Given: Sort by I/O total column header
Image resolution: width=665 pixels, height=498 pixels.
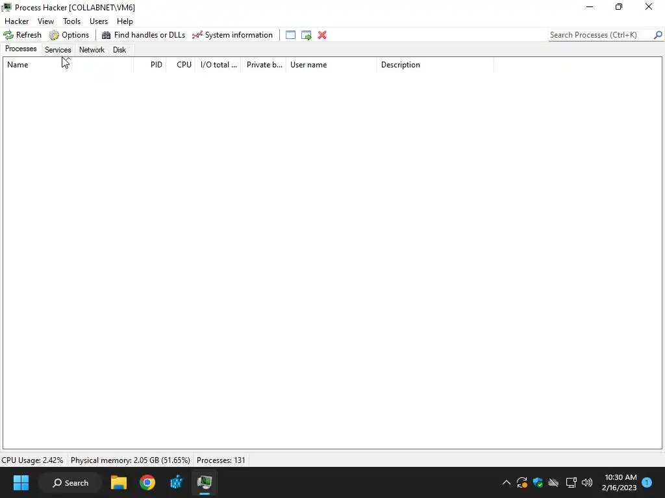Looking at the screenshot, I should pyautogui.click(x=218, y=65).
